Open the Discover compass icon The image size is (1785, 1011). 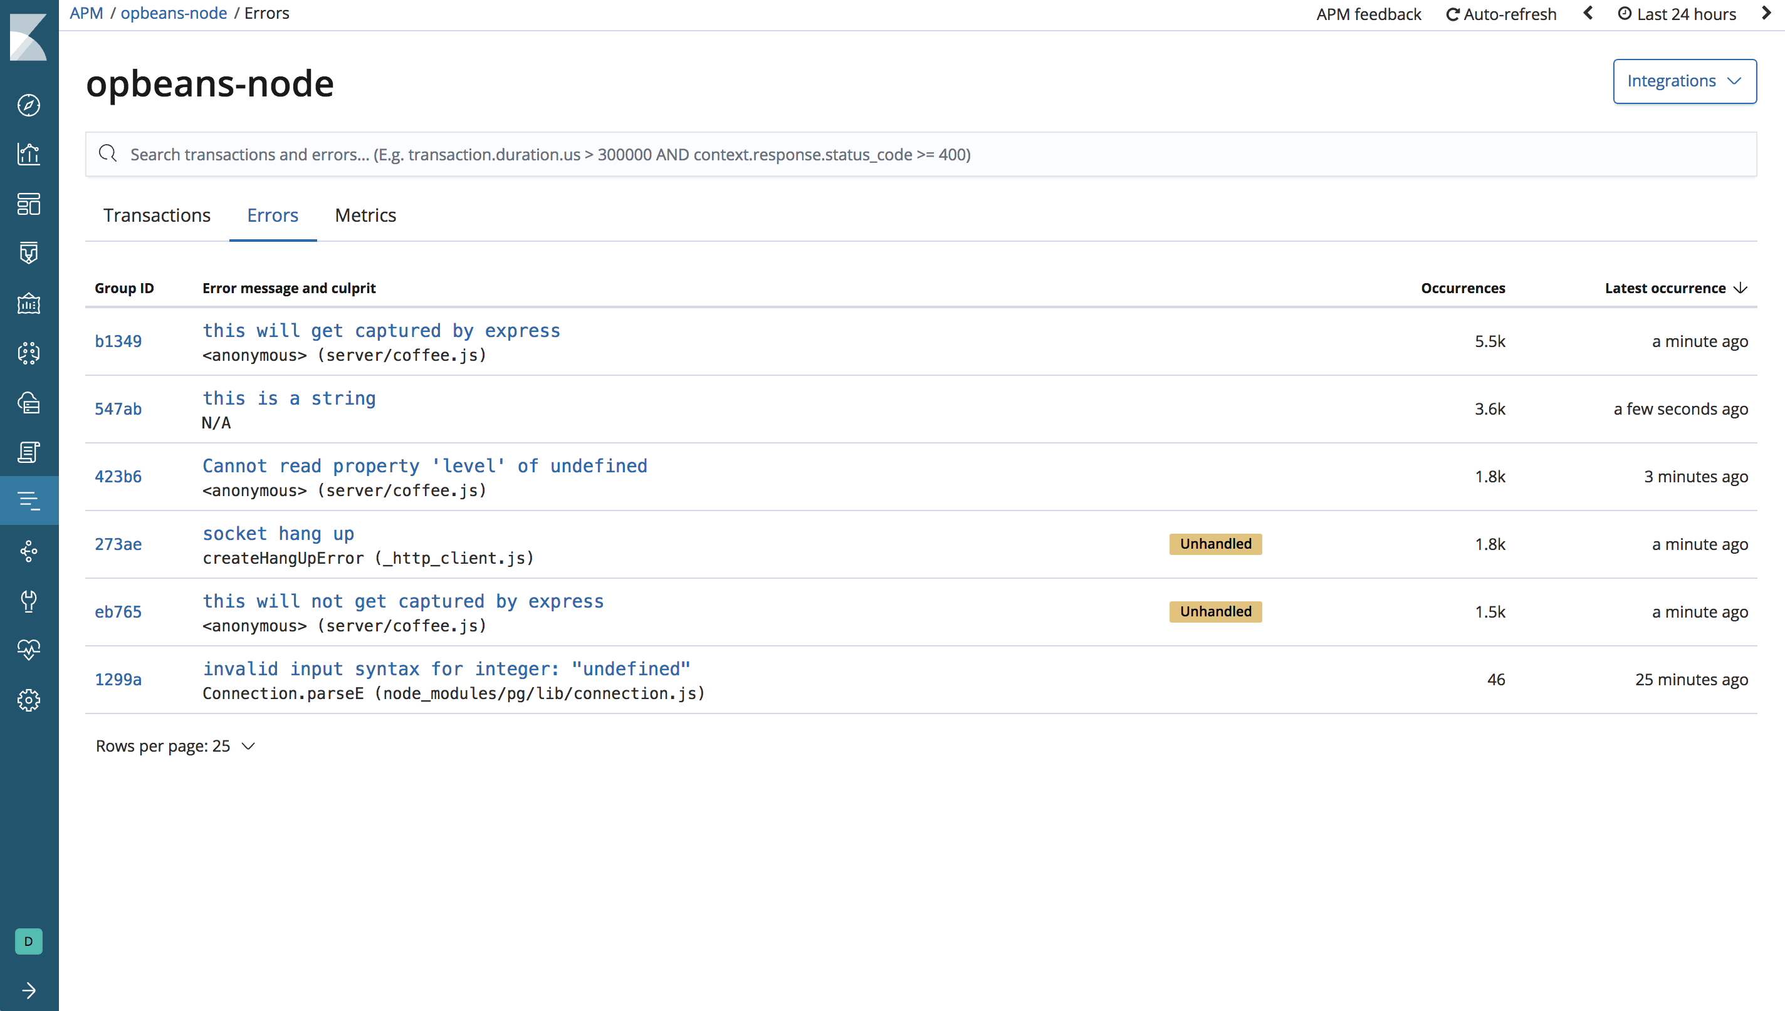(x=28, y=105)
